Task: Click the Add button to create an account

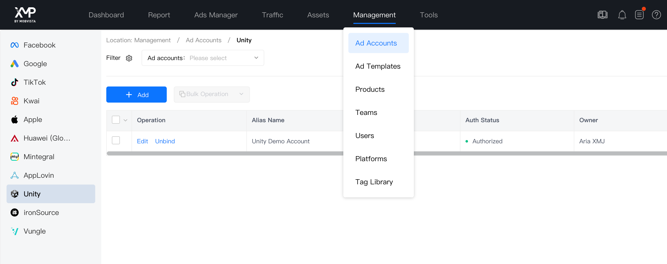Action: (x=137, y=94)
